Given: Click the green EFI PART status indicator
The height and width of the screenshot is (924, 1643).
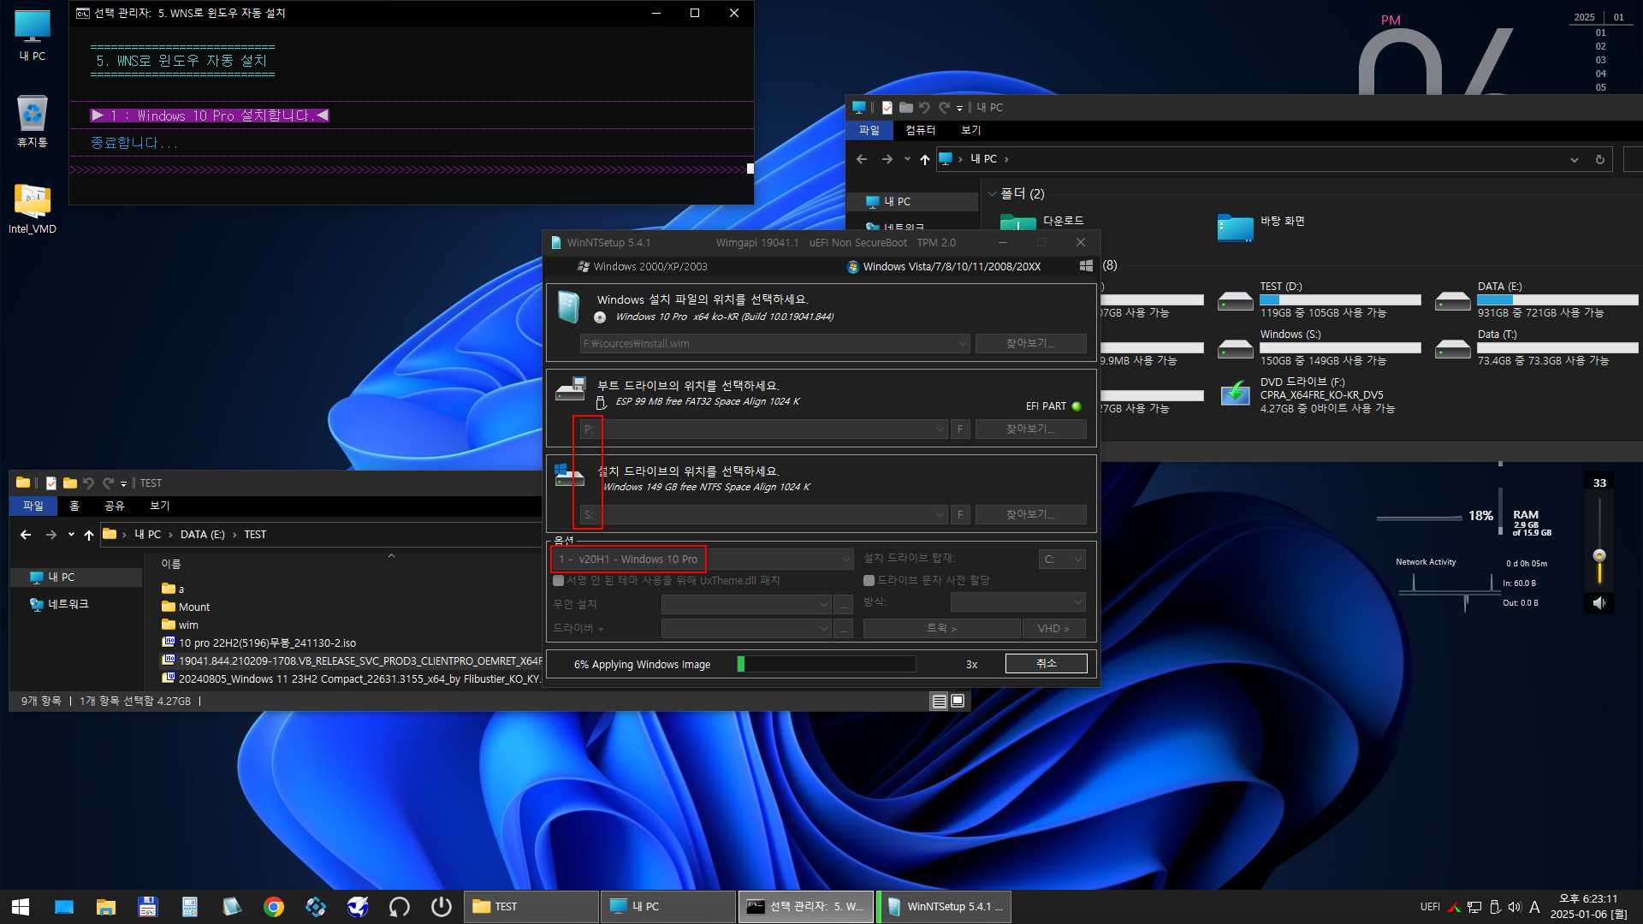Looking at the screenshot, I should (x=1077, y=406).
